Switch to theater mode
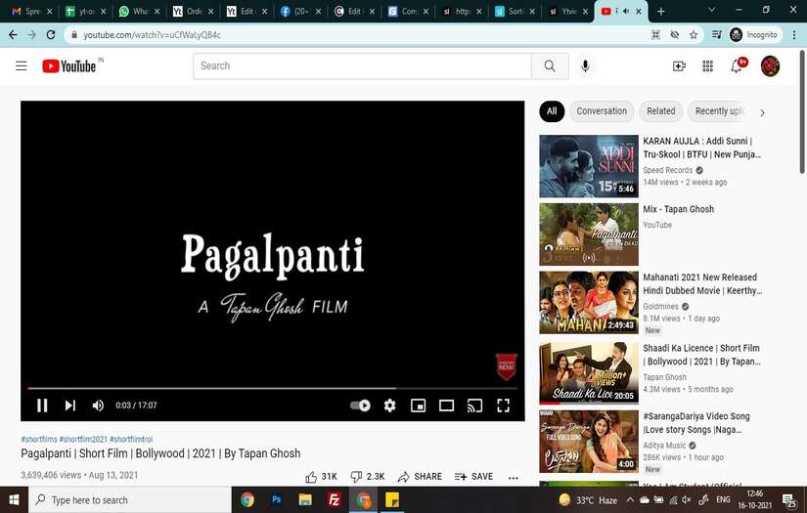 coord(446,406)
